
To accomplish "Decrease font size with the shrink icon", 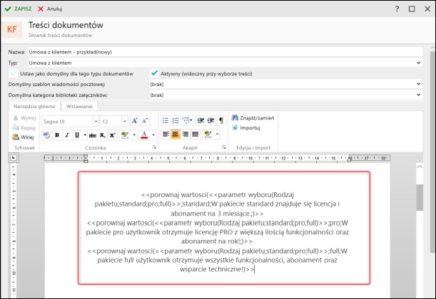I will [145, 121].
